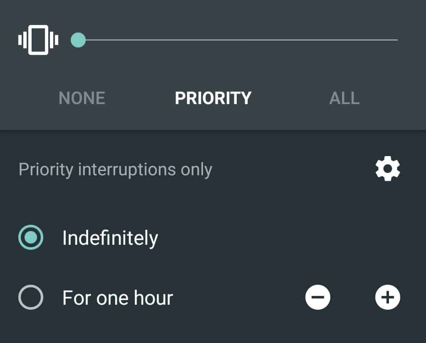The height and width of the screenshot is (343, 426).
Task: Click the Indefinitely text label
Action: pos(110,237)
